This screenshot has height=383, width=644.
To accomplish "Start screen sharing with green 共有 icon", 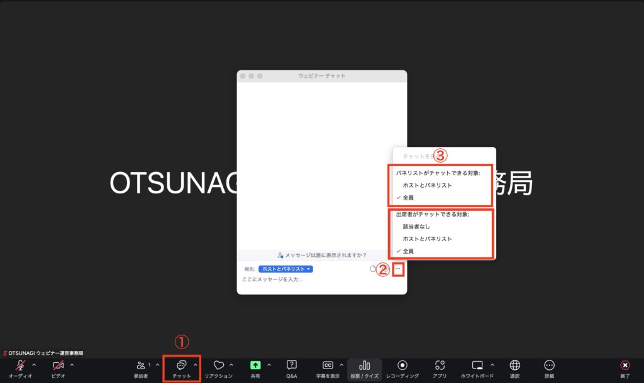I will 255,365.
